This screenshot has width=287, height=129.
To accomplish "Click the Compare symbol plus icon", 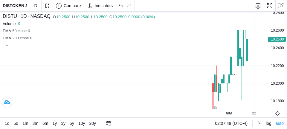I will pos(59,6).
